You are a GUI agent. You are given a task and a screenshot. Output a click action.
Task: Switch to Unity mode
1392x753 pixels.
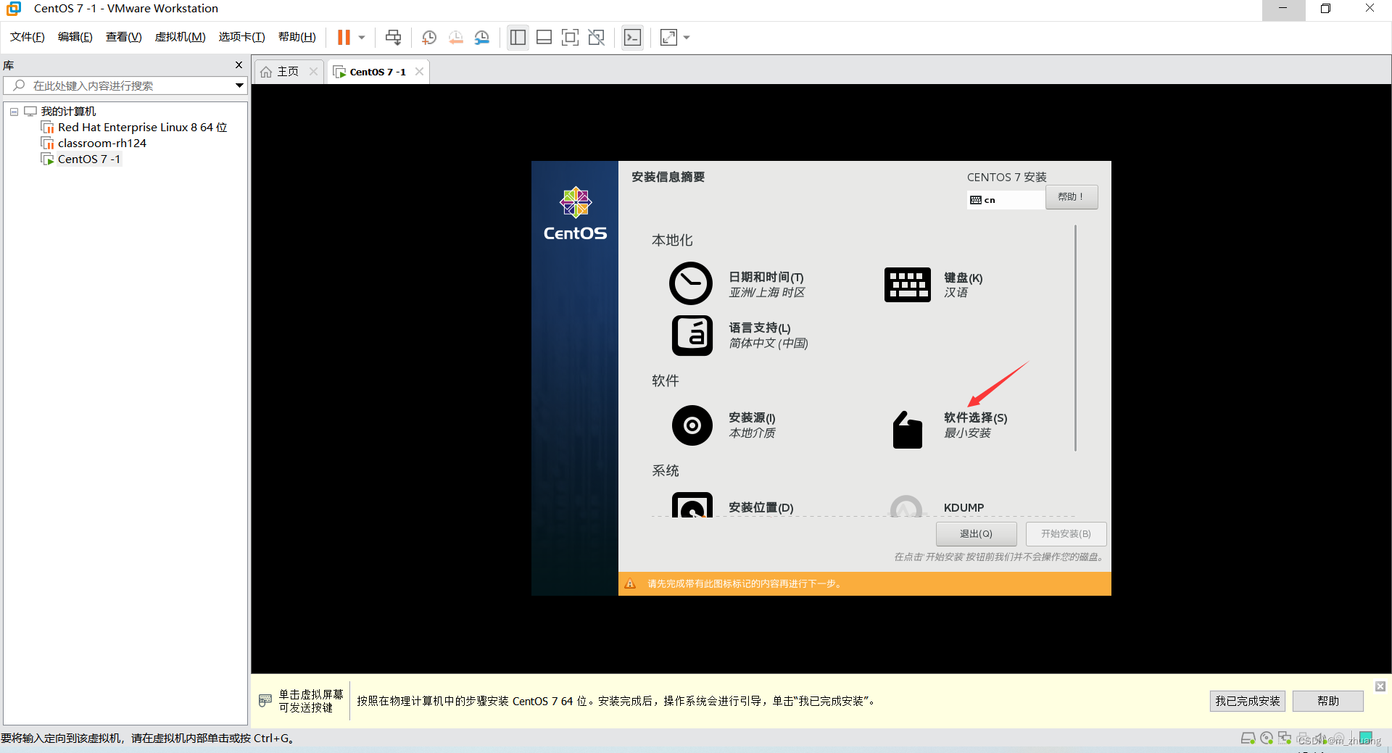[597, 37]
